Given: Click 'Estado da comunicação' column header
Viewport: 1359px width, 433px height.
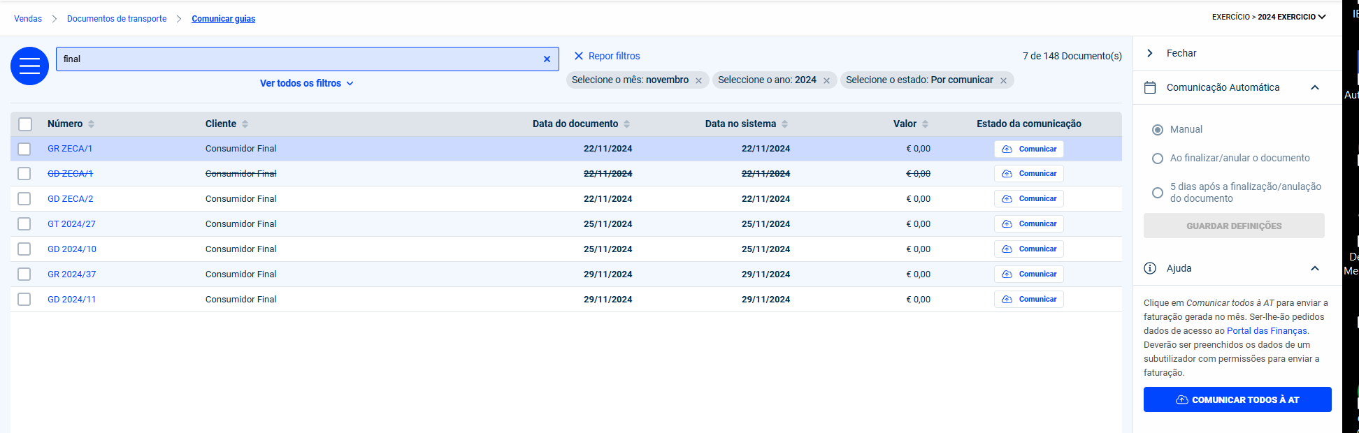Looking at the screenshot, I should (1028, 124).
